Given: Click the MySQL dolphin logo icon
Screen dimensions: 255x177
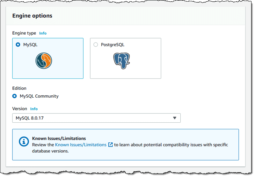Looking at the screenshot, I should tap(44, 61).
